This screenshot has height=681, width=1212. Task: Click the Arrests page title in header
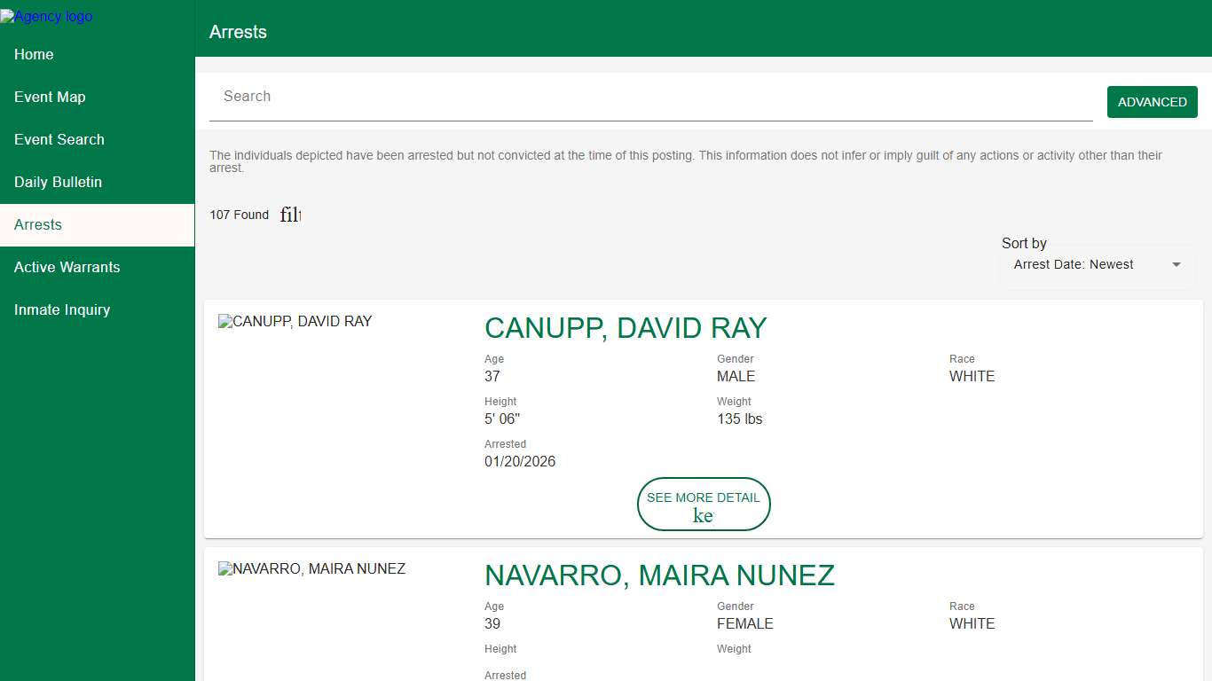click(238, 32)
